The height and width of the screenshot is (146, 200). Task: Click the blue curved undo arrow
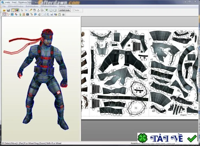click(x=35, y=14)
